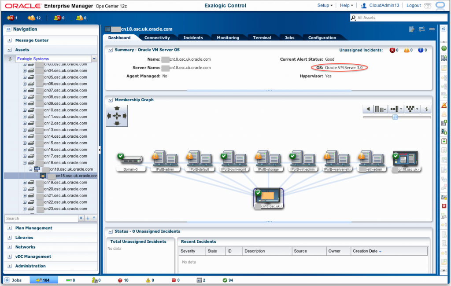Open the Jobs tab
This screenshot has height=286, width=451.
pos(289,38)
